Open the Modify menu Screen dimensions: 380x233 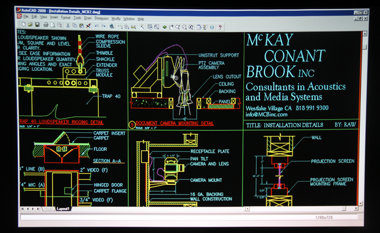pos(116,18)
